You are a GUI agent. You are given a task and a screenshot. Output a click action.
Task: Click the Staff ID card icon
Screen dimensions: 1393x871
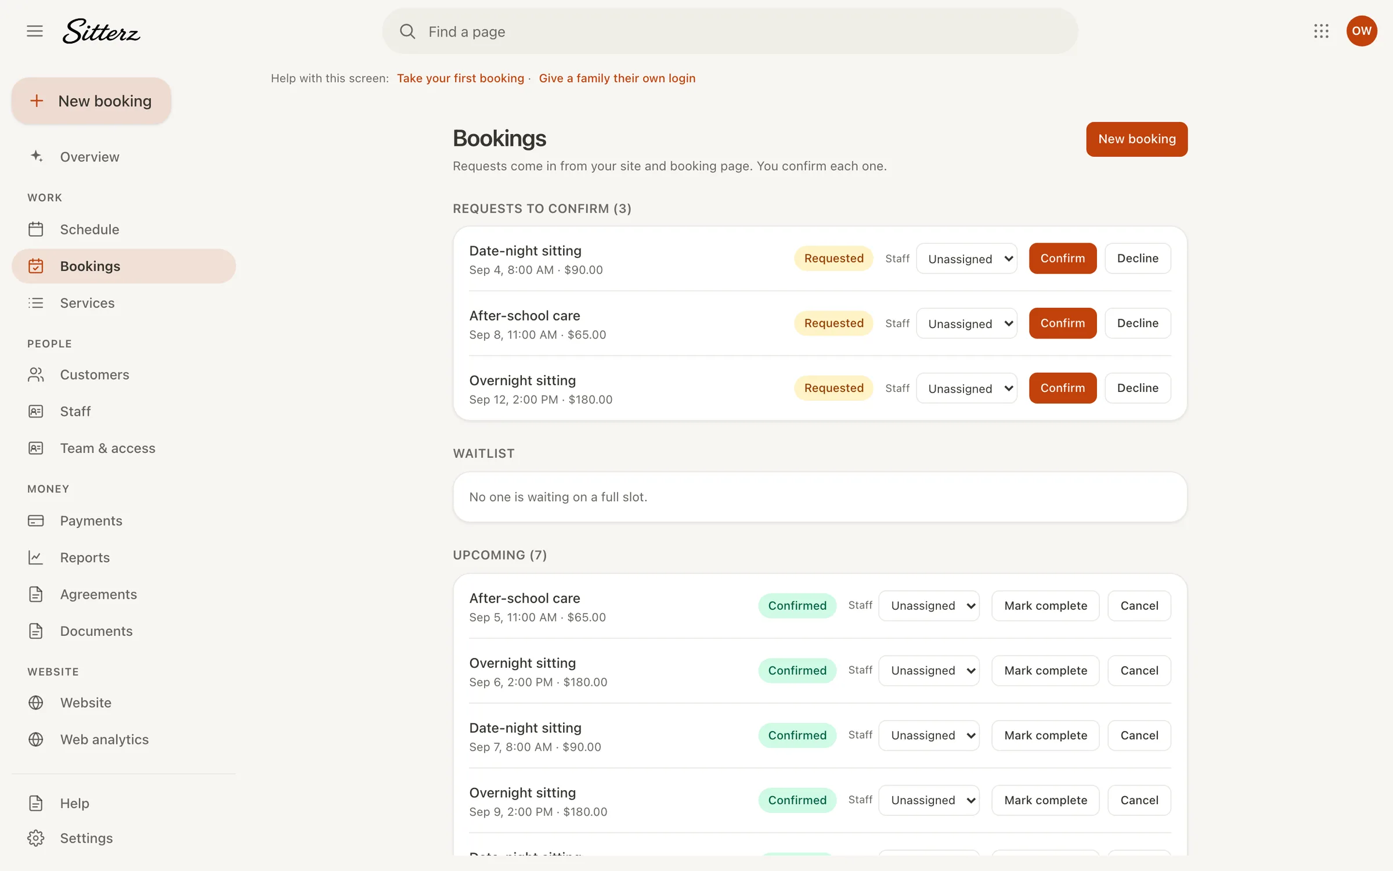[36, 412]
